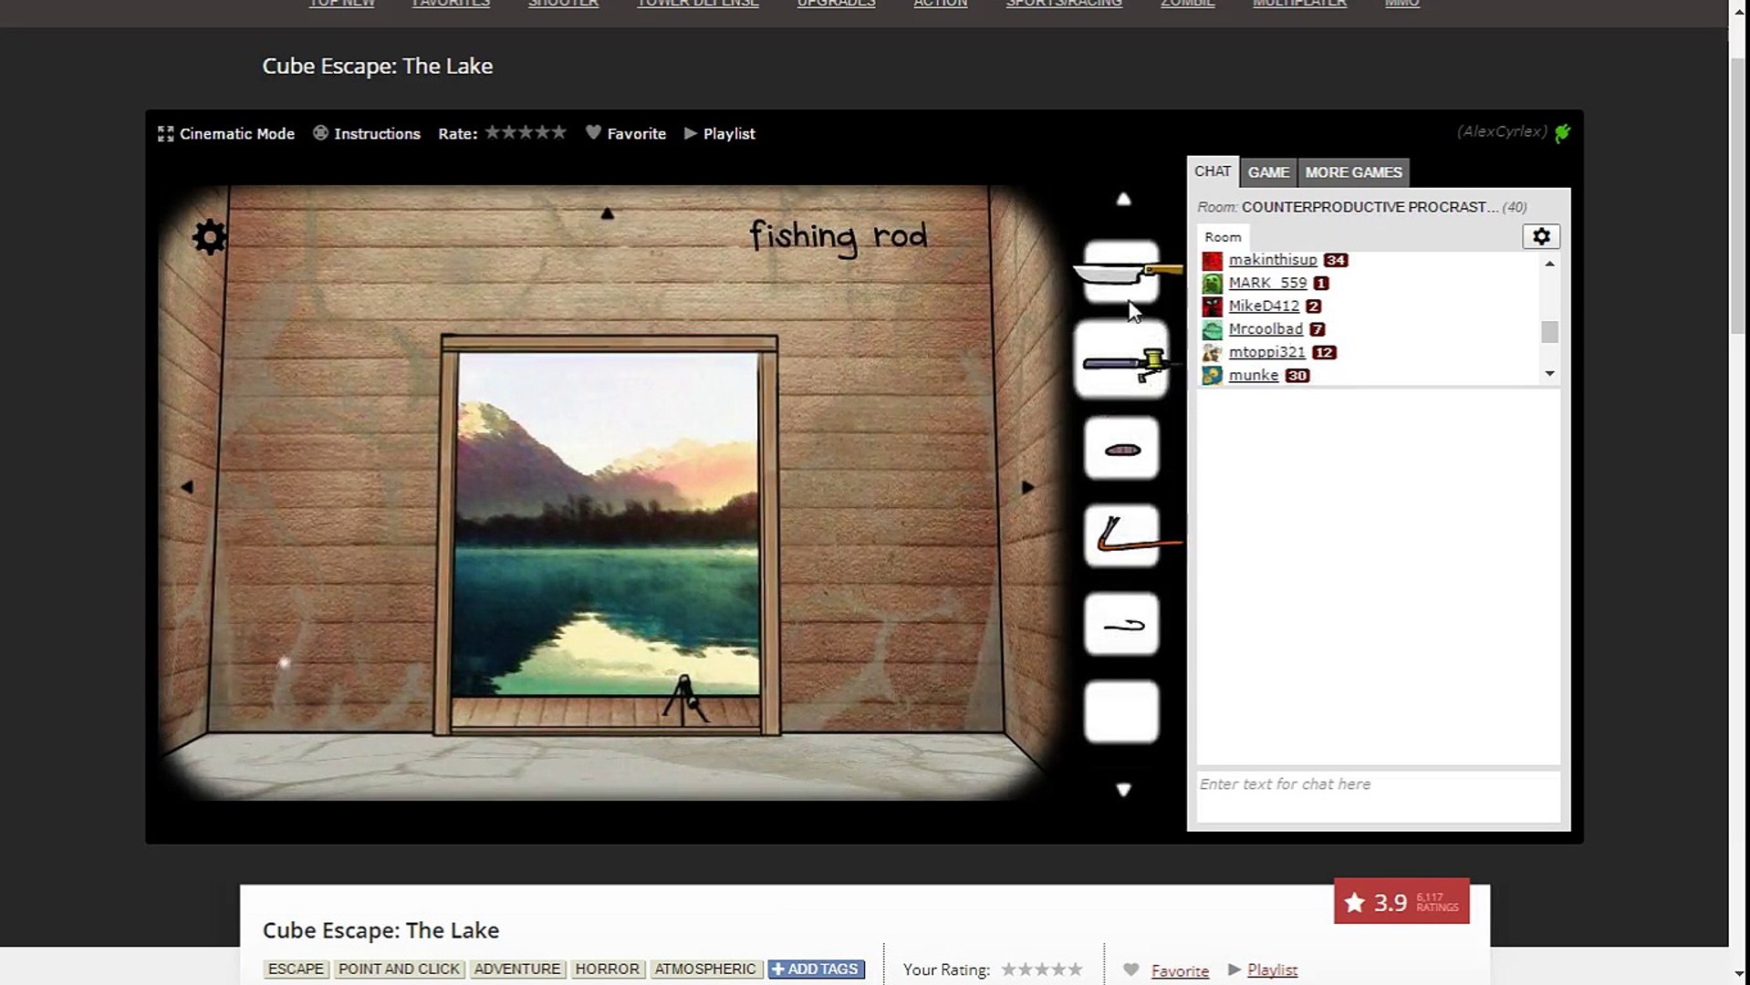Select the fishing rod inventory item

click(1121, 361)
